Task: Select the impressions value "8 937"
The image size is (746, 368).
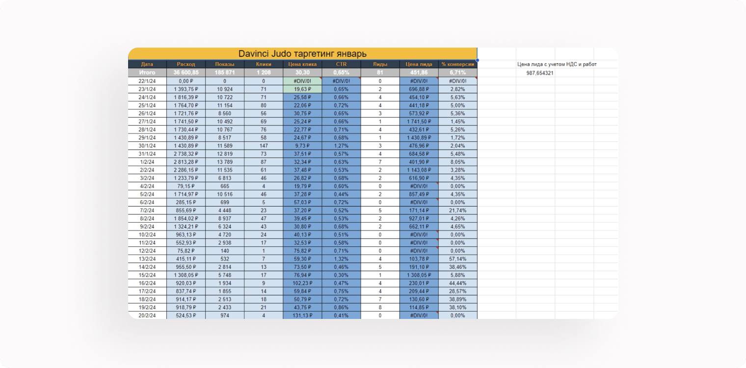Action: coord(225,218)
